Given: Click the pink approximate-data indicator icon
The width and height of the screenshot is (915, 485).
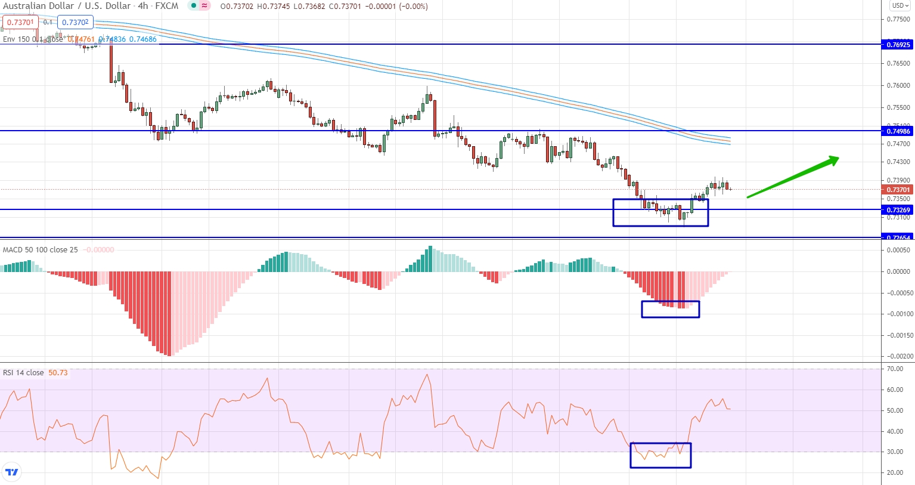Looking at the screenshot, I should tap(204, 6).
